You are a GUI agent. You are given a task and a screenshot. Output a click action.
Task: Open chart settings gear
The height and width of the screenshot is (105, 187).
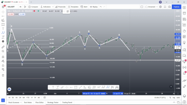(160, 7)
